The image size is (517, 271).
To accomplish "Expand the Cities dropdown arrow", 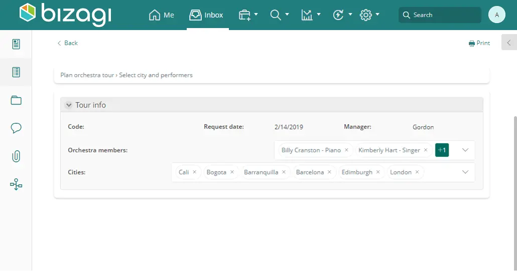I will coord(465,172).
